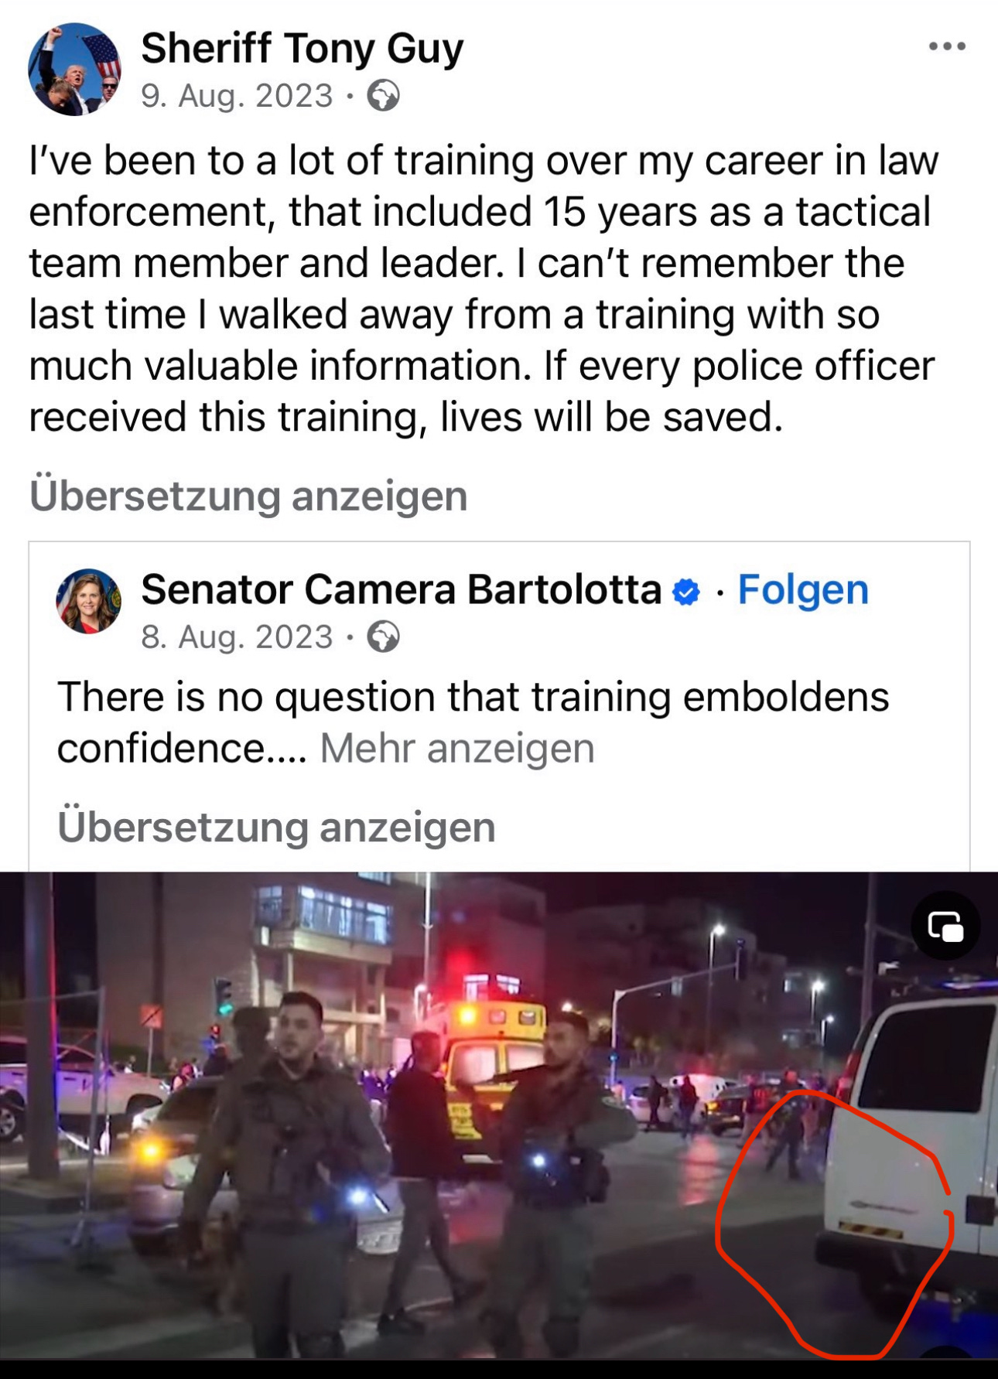The image size is (998, 1379).
Task: Tap the 8. Aug. 2023 shared post timestamp
Action: (237, 637)
